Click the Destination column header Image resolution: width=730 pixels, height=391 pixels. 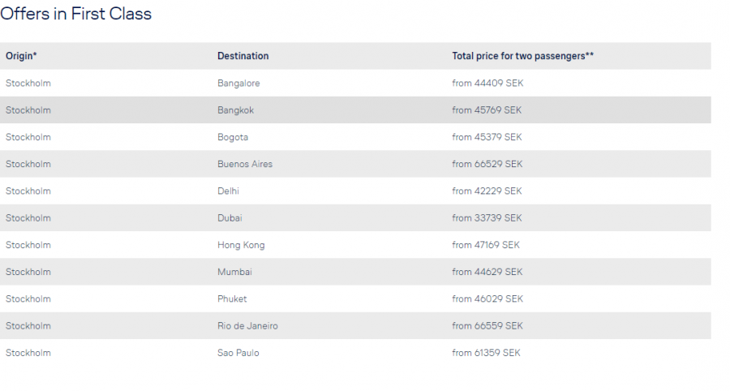tap(243, 56)
